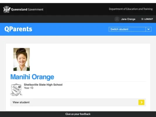156x117 pixels.
Task: Click the LOGOUT text
Action: point(149,19)
